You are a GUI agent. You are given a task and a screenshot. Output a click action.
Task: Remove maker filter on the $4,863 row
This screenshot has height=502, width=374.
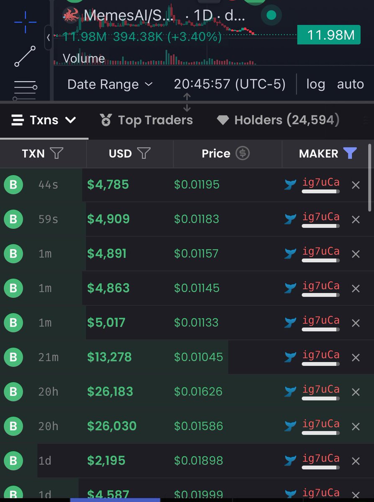[x=356, y=289]
